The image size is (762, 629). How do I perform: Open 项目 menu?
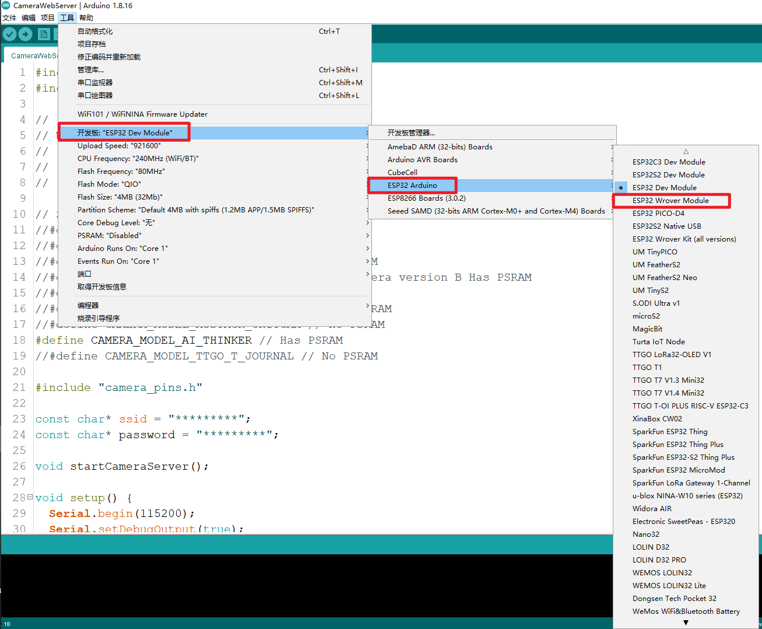click(48, 18)
